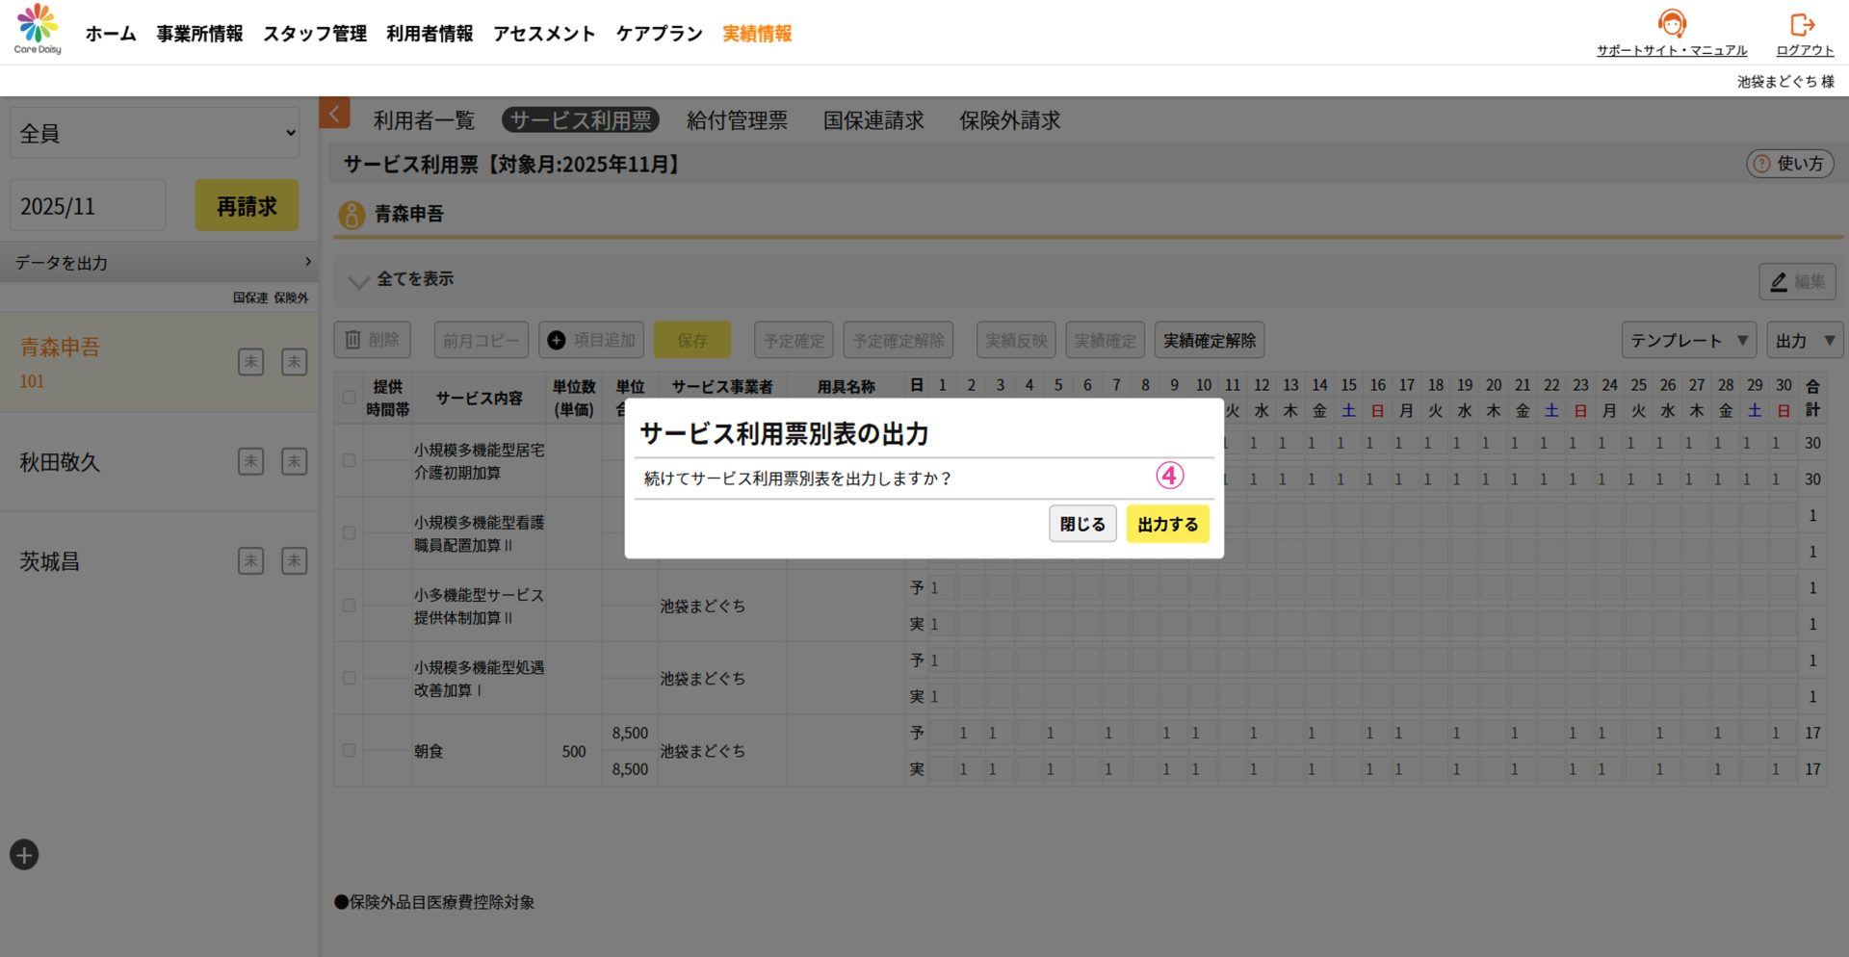This screenshot has height=957, width=1849.
Task: Click the pencil 編集 edit icon
Action: pyautogui.click(x=1779, y=282)
